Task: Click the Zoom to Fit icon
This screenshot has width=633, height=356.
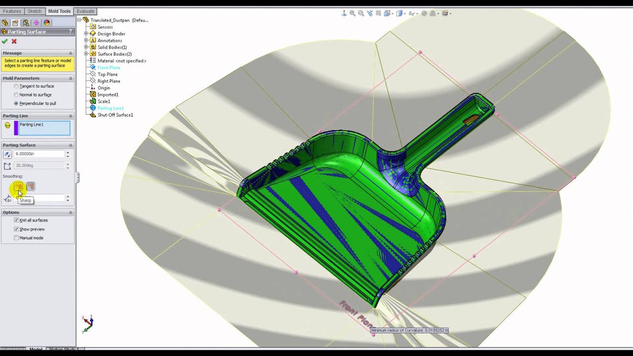Action: pos(352,13)
